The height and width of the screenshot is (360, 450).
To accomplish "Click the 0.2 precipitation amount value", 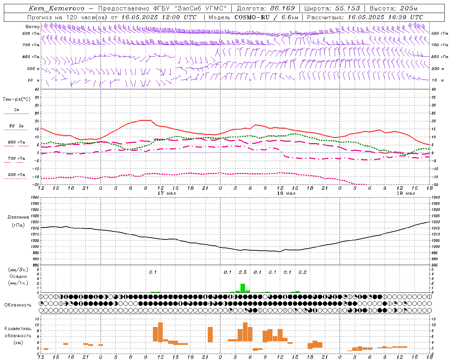I will coord(302,272).
